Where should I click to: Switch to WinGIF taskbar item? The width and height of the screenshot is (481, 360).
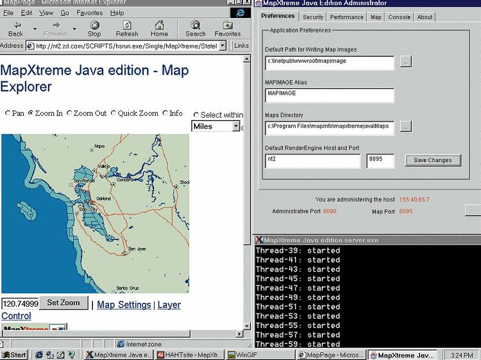tap(261, 355)
